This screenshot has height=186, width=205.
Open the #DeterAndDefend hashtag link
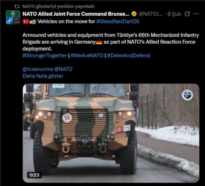click(128, 55)
